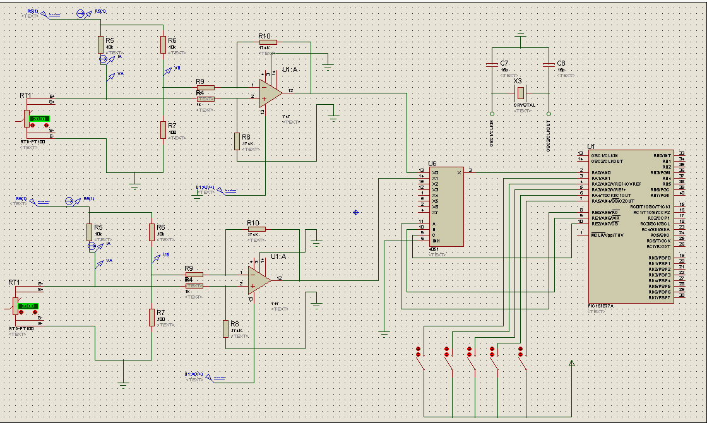Click the RB0/INT pin label
707x423 pixels.
click(662, 155)
